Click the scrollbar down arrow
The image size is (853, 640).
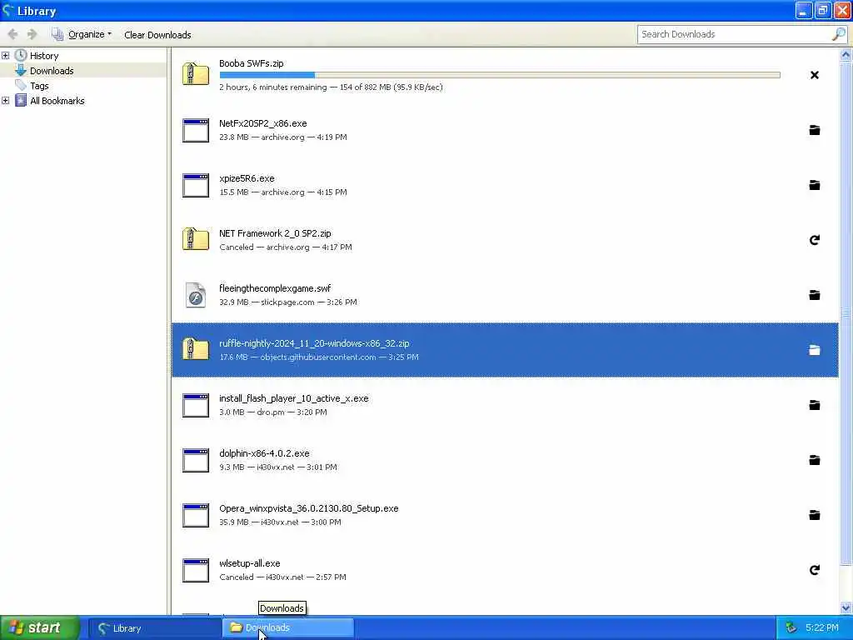click(846, 607)
